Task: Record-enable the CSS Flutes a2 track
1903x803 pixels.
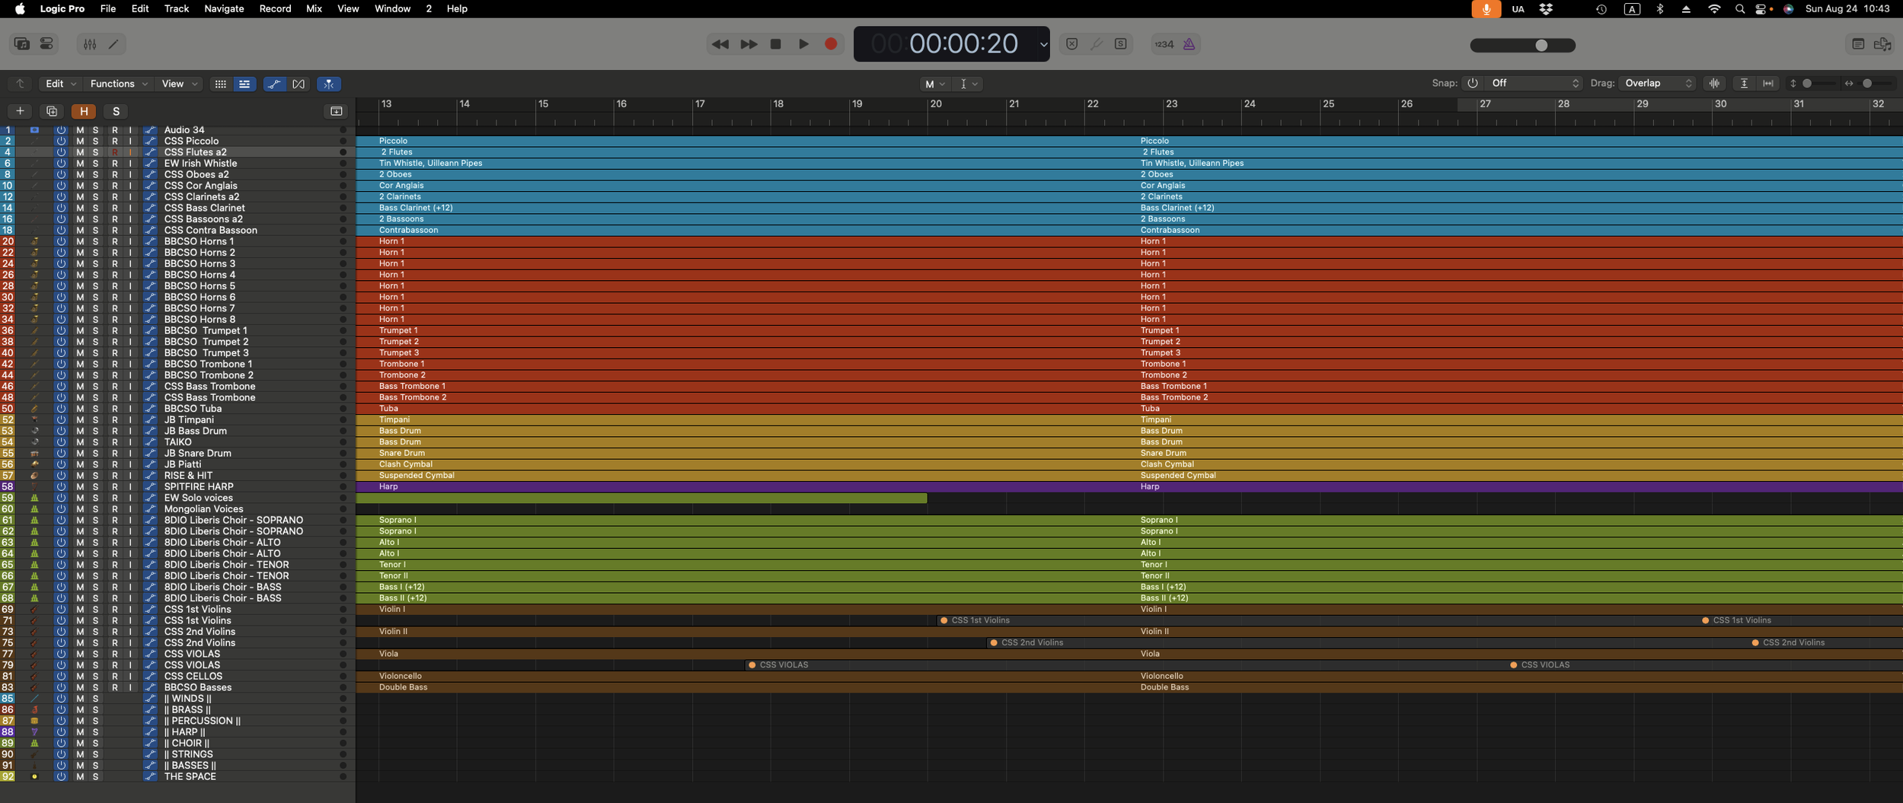Action: pyautogui.click(x=114, y=152)
